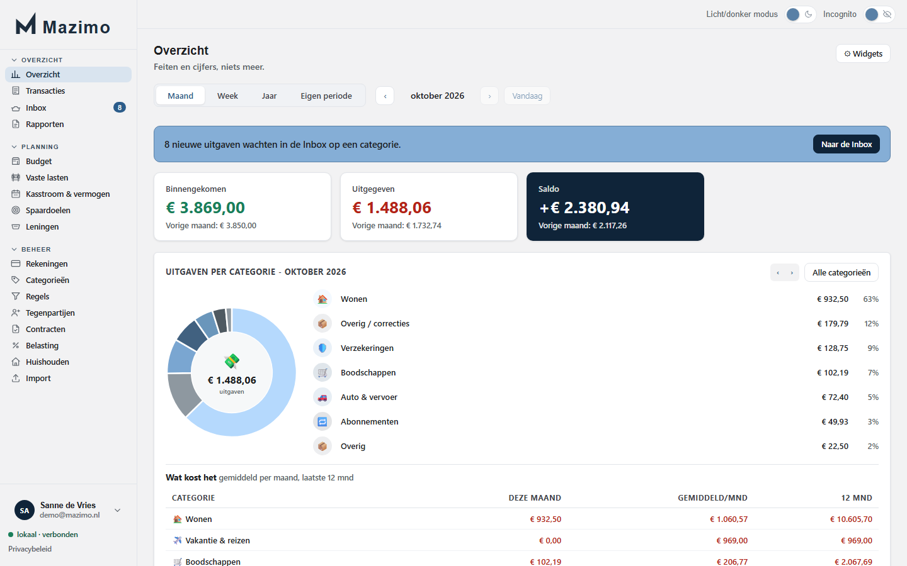Collapse the PLANNING sidebar section

pos(14,147)
